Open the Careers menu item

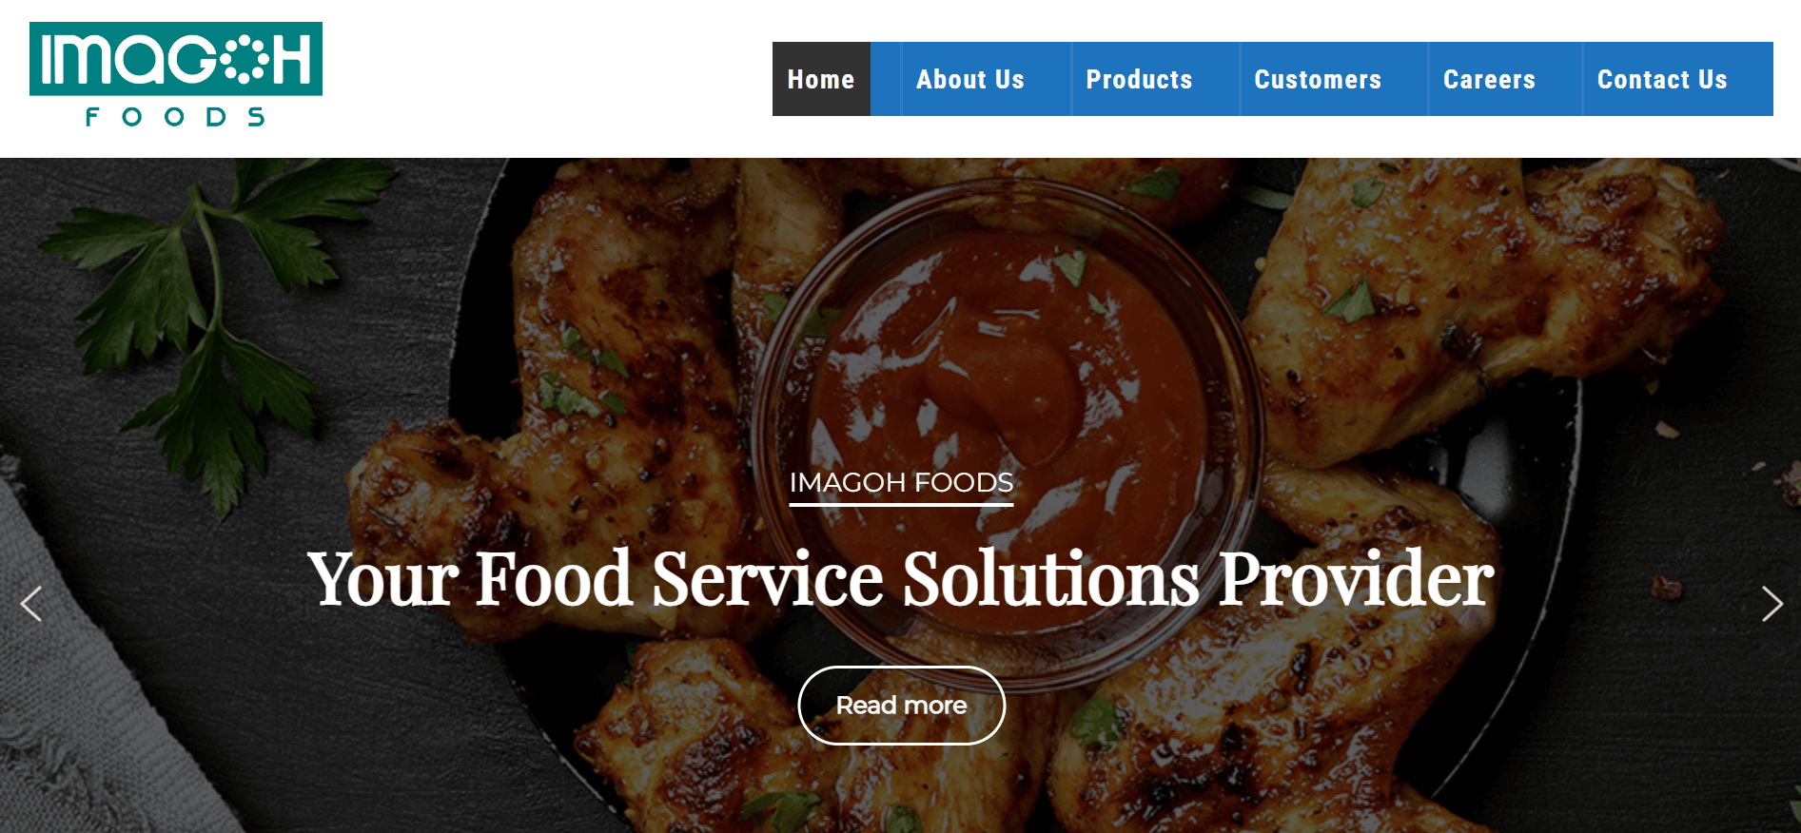(x=1490, y=79)
